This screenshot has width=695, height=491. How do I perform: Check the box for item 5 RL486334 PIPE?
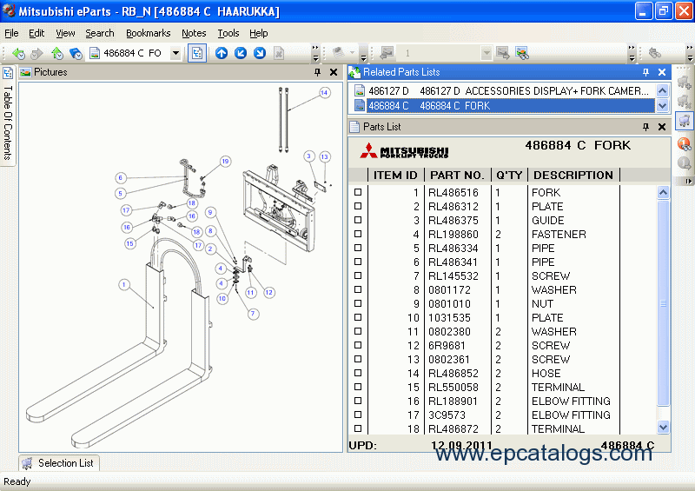[358, 248]
